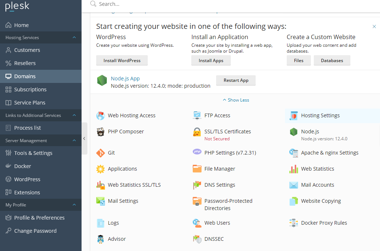The width and height of the screenshot is (380, 251).
Task: Click the Mail Settings icon
Action: point(100,201)
